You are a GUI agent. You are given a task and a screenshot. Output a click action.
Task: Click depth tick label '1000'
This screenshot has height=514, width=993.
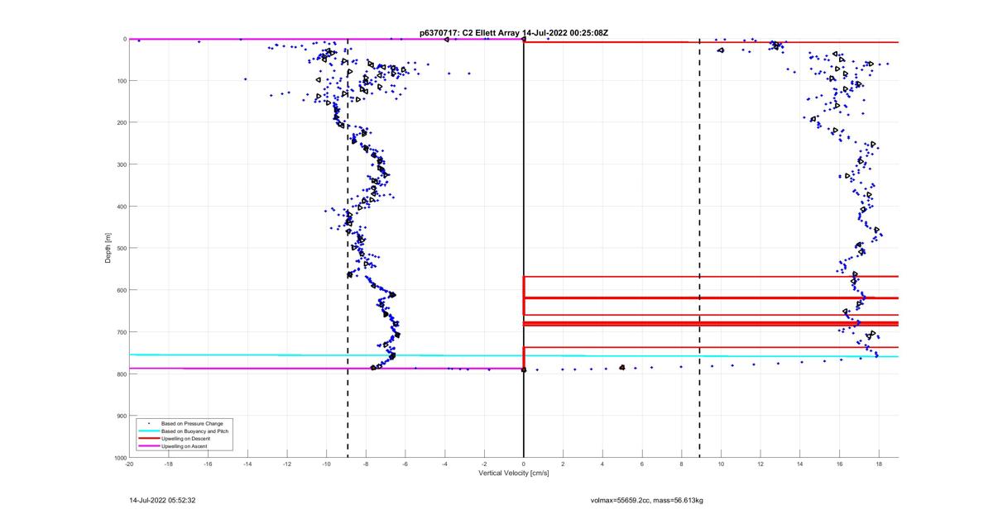119,457
